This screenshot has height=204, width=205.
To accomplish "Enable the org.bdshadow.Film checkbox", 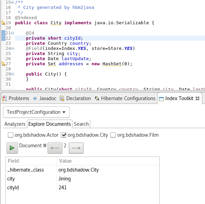I will 113,135.
